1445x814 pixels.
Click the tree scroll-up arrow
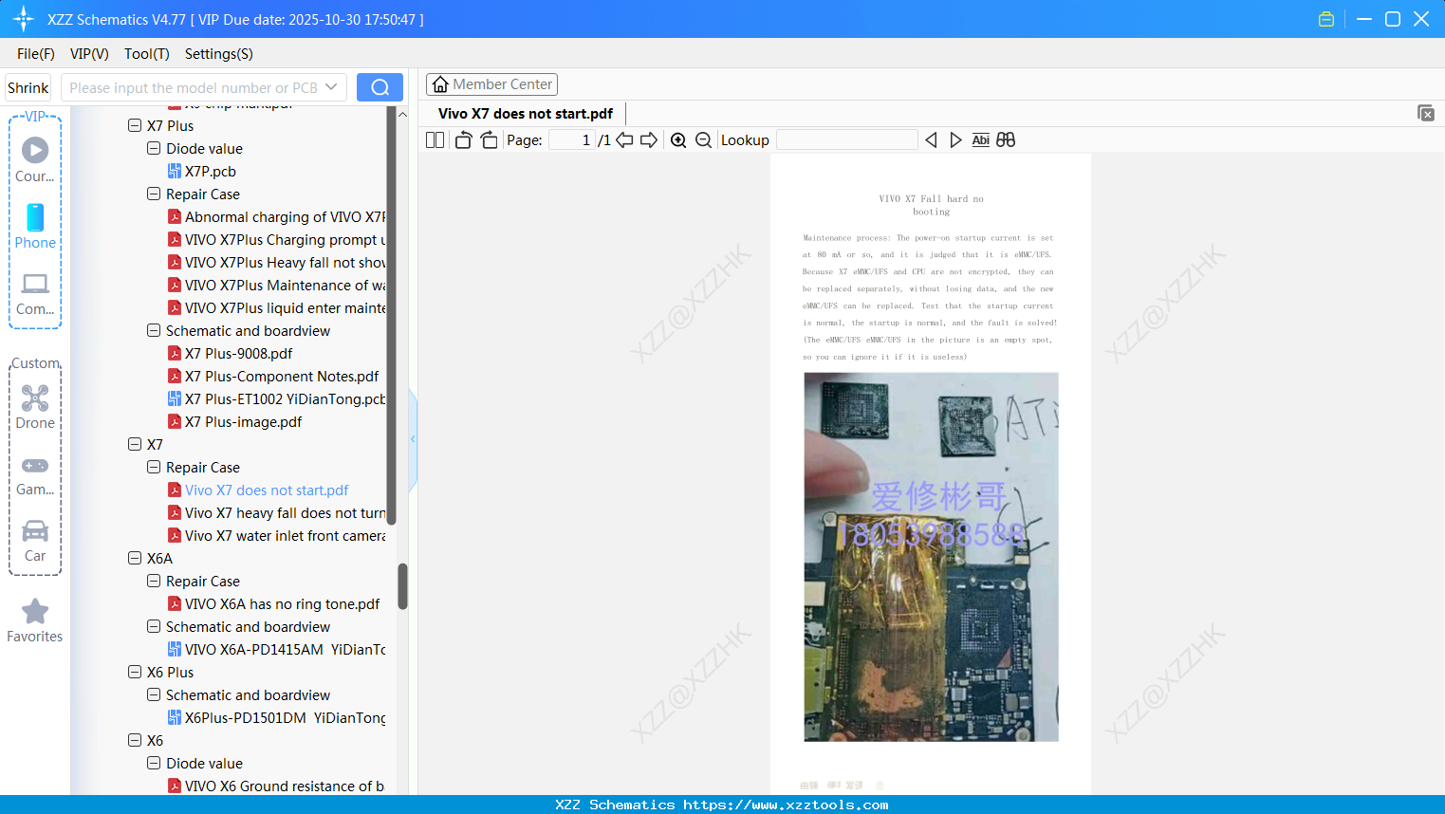click(402, 114)
